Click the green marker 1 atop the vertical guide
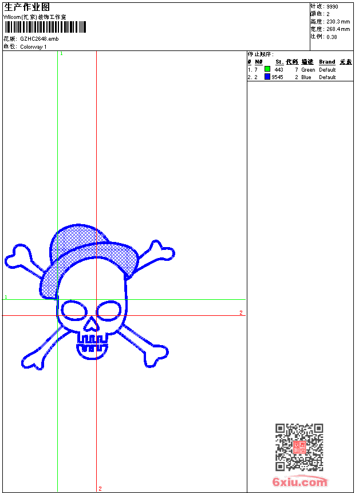 [61, 53]
